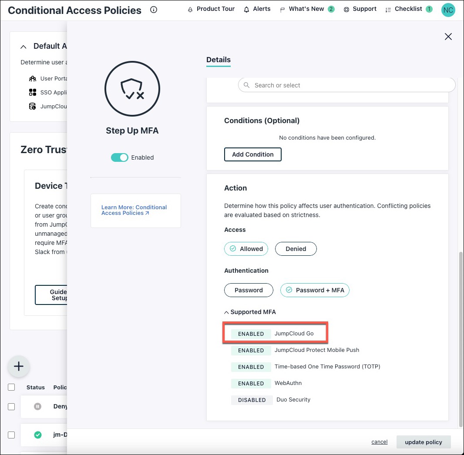
Task: Check the select-all checkbox above the policy list
Action: coord(11,387)
